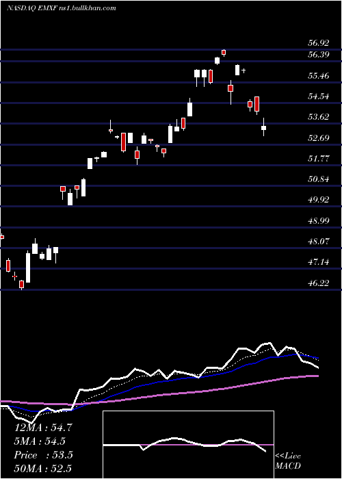This screenshot has width=342, height=479.
Task: Click the lowest red candle near 46.22
Action: (x=21, y=285)
